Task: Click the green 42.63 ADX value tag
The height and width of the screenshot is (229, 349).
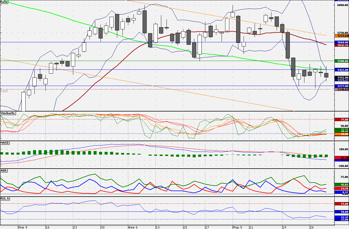Action: tap(342, 185)
